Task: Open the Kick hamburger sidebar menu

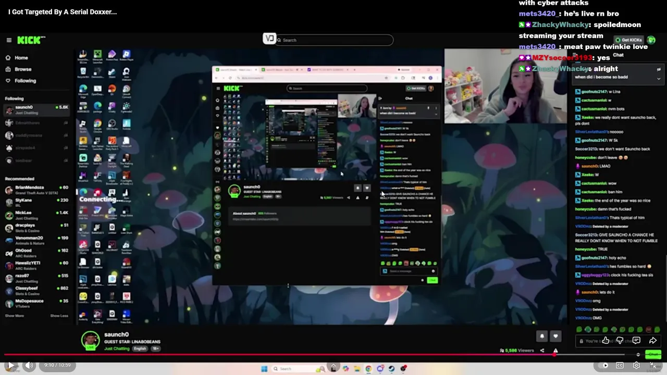Action: coord(9,40)
